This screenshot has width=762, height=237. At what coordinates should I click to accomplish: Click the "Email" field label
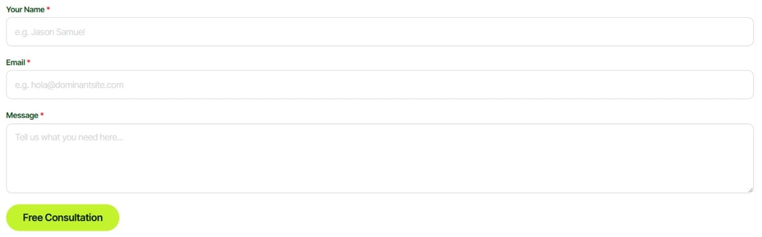(16, 63)
